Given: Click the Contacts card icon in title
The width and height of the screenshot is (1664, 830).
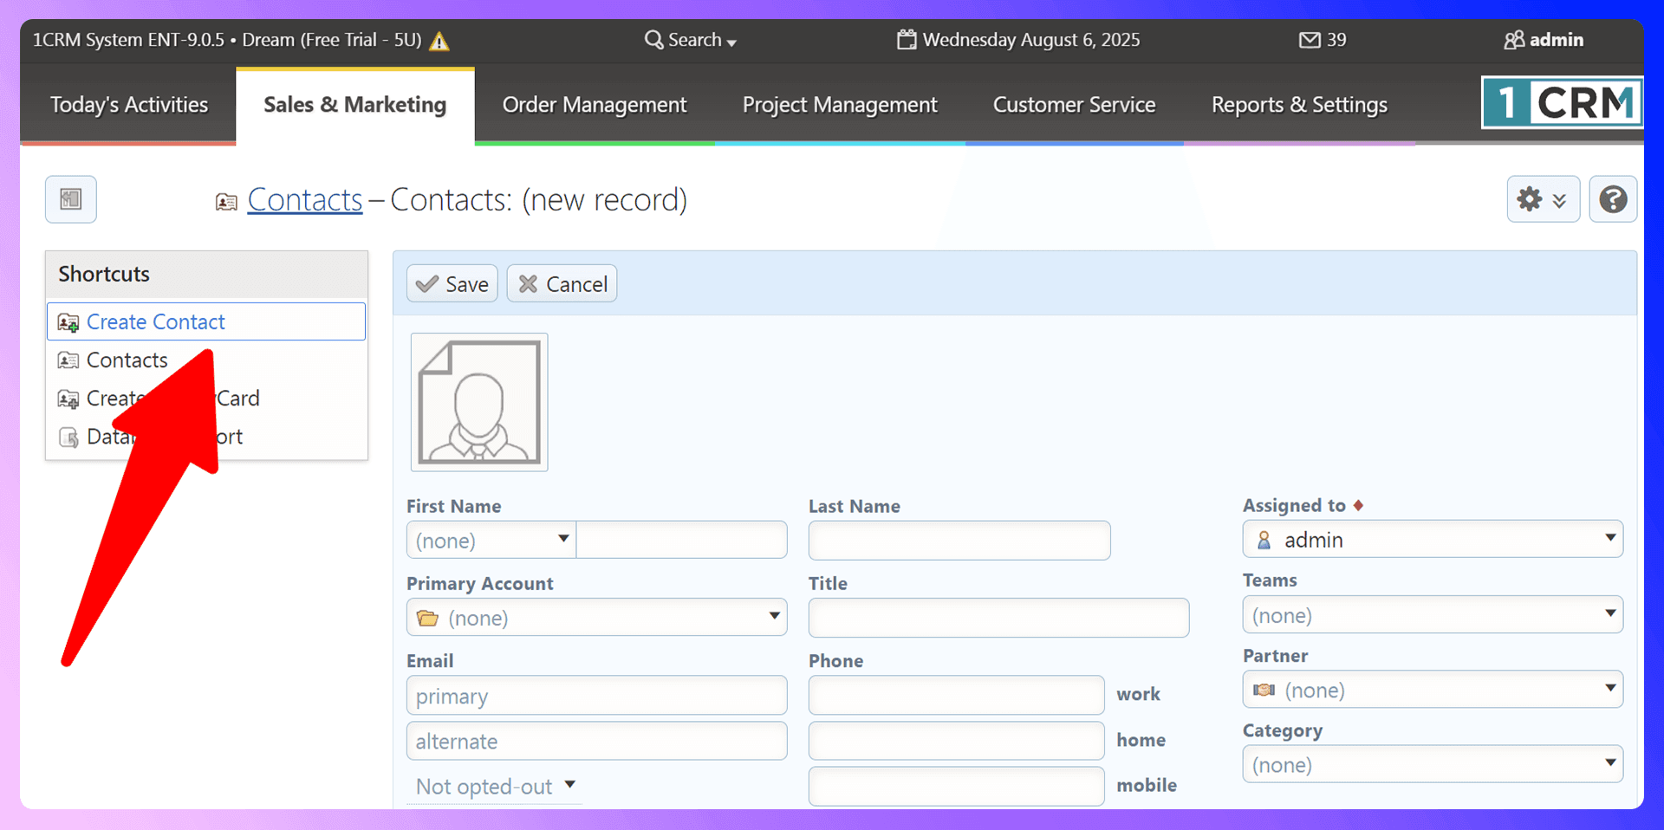Looking at the screenshot, I should [x=226, y=202].
